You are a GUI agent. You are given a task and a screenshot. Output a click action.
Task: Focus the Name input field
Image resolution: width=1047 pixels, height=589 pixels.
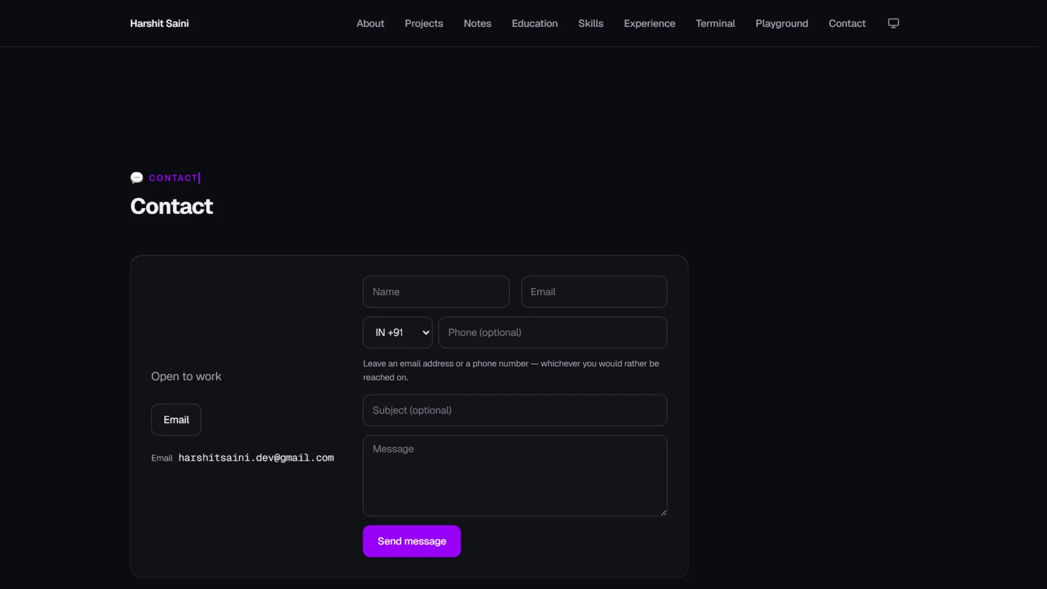point(436,292)
